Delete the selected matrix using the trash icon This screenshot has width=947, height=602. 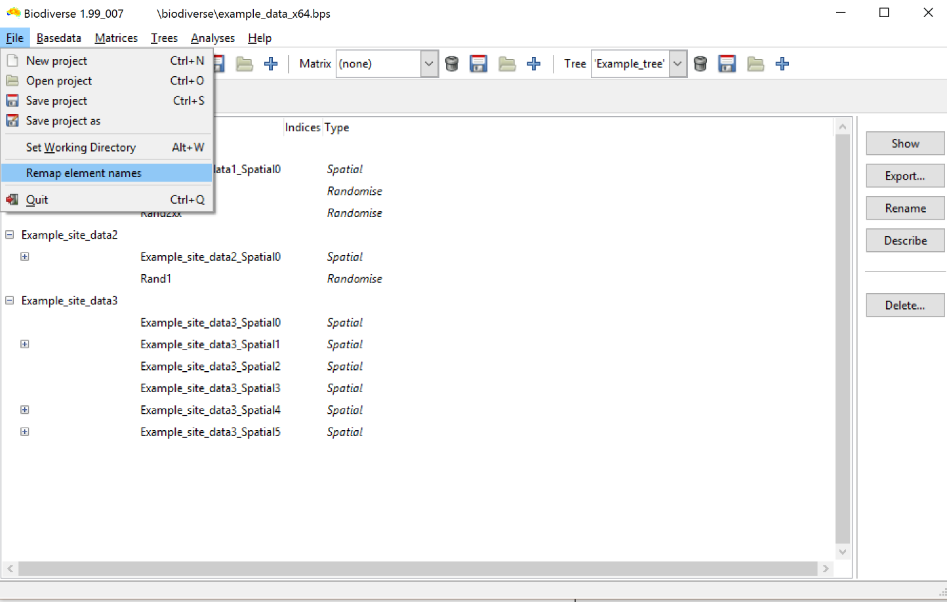(x=452, y=64)
